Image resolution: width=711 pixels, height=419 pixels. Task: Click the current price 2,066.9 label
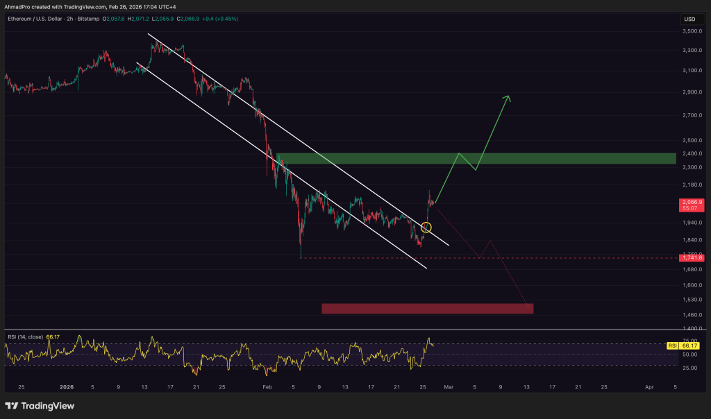(692, 201)
